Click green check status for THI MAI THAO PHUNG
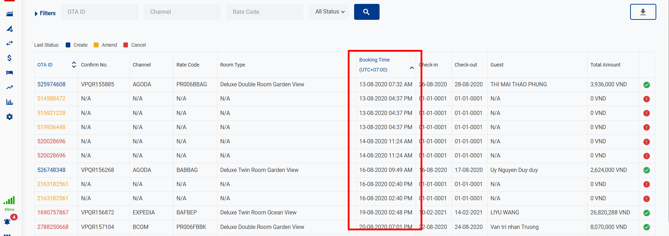The image size is (669, 236). (646, 85)
